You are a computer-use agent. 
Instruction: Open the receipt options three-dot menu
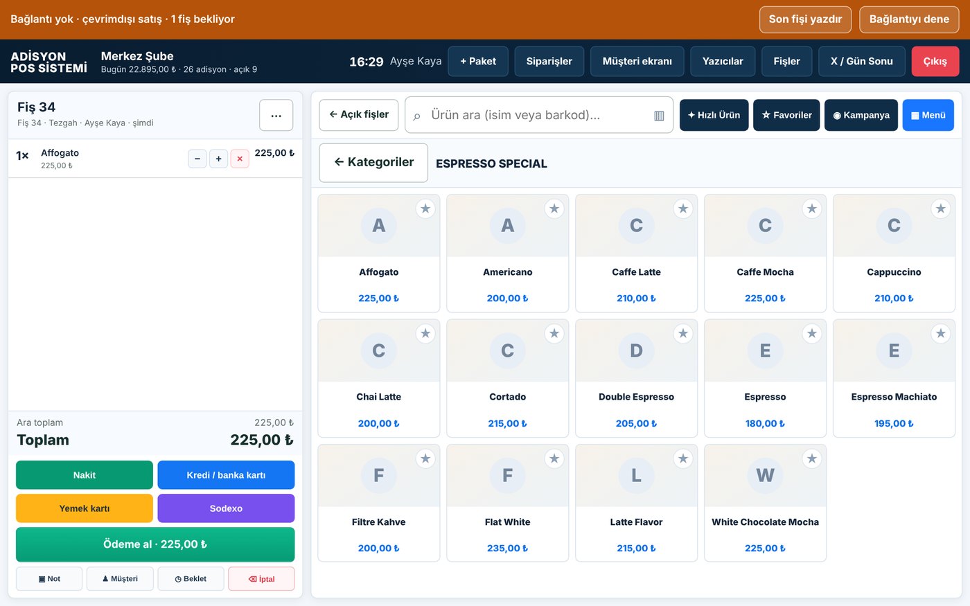276,115
